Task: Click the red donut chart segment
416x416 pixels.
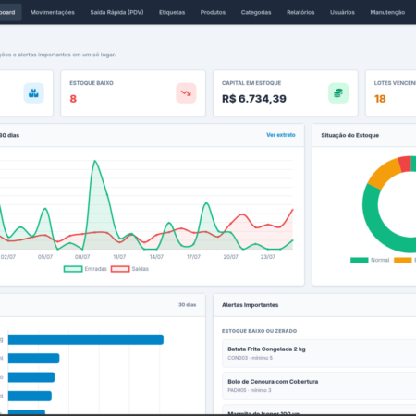Action: coord(405,164)
